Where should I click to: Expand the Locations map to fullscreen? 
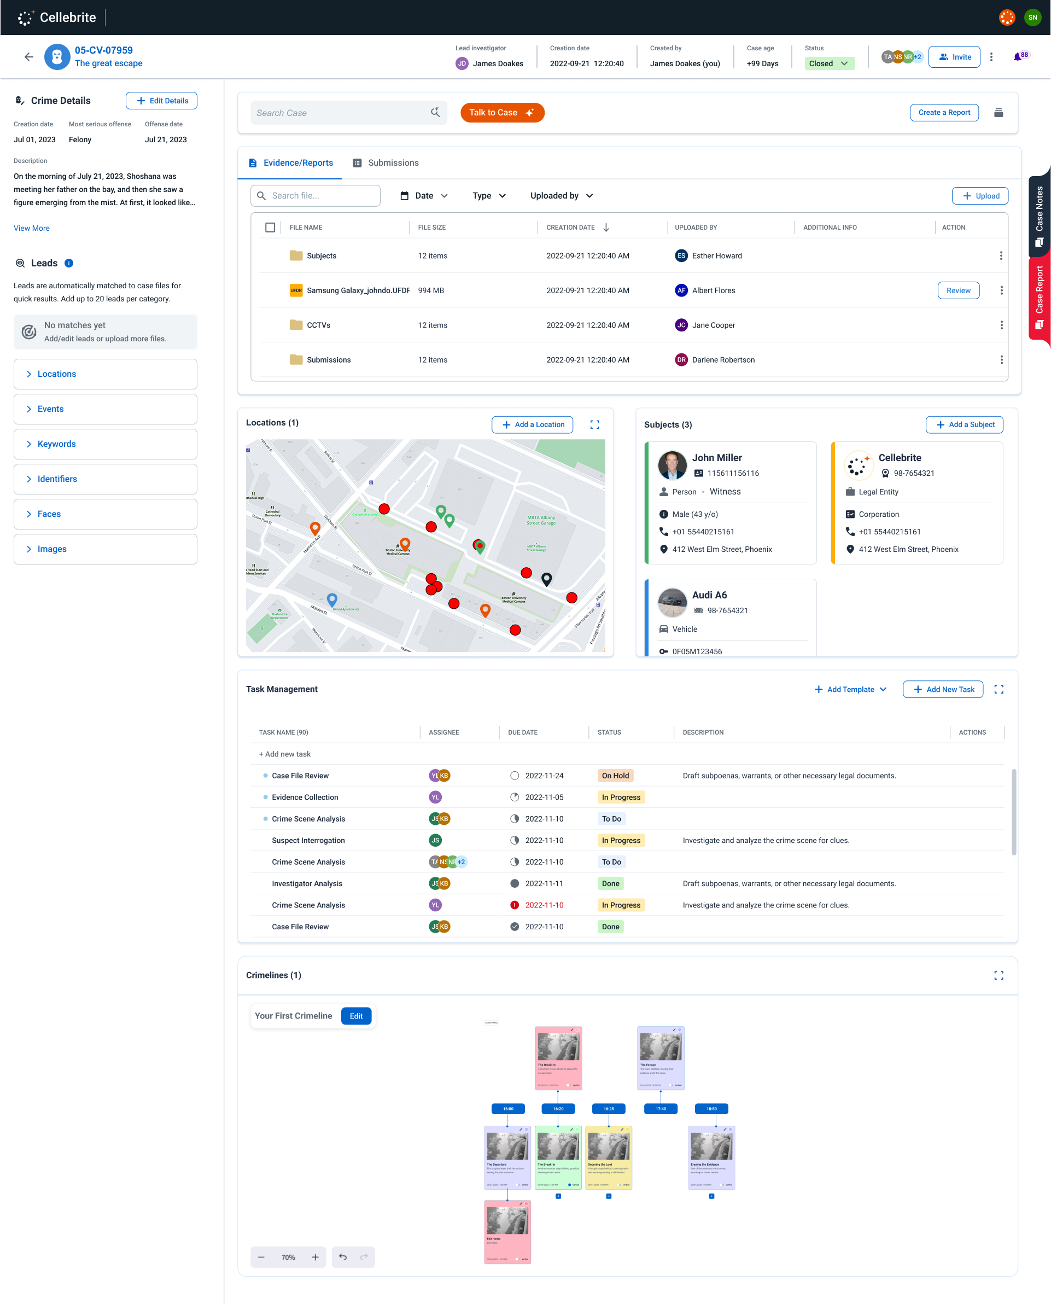[594, 424]
